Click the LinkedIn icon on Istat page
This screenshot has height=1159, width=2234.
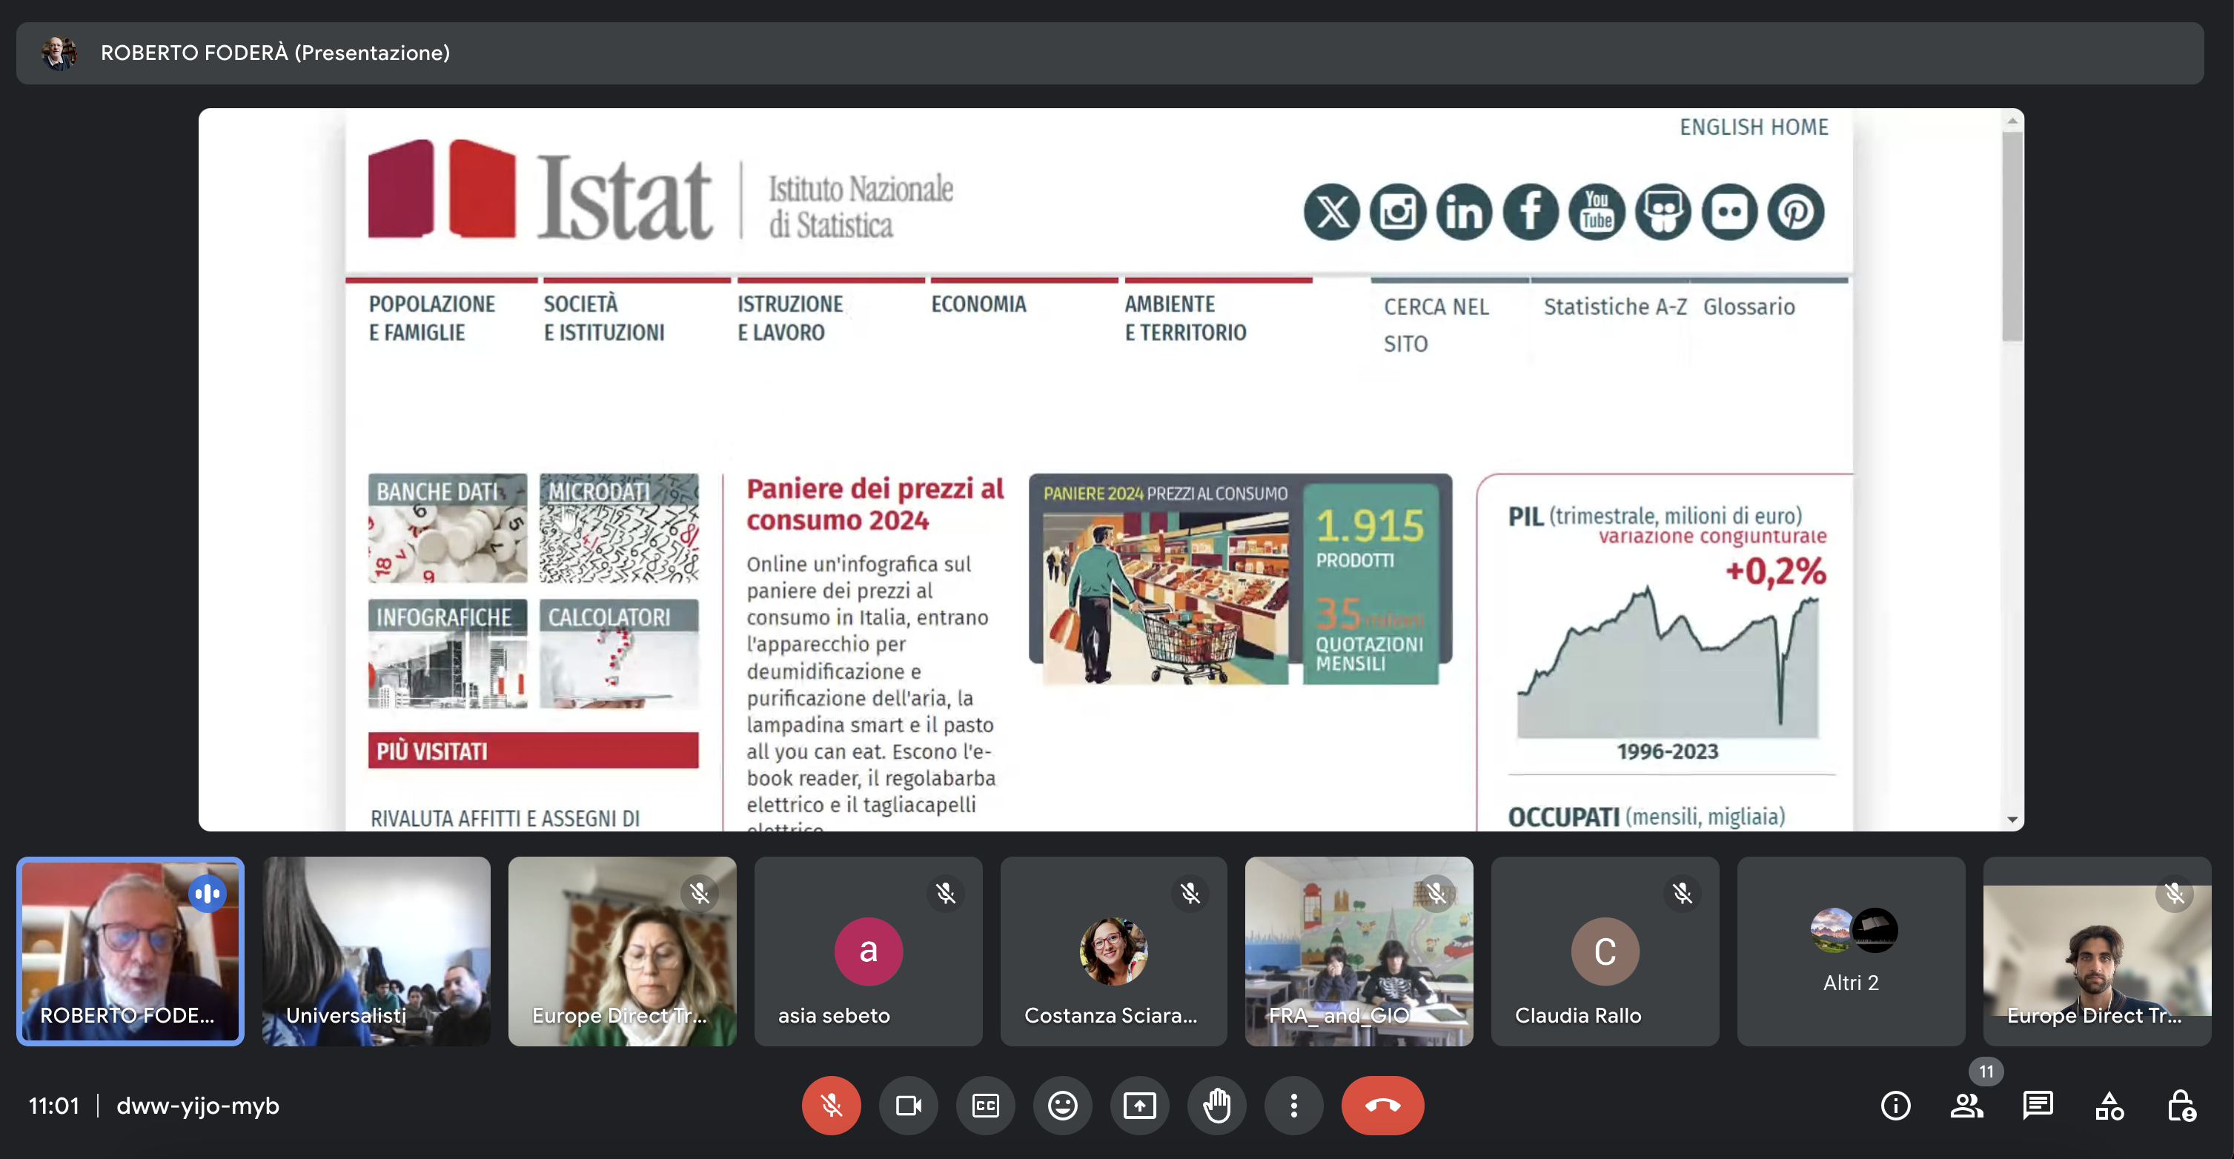(1464, 211)
